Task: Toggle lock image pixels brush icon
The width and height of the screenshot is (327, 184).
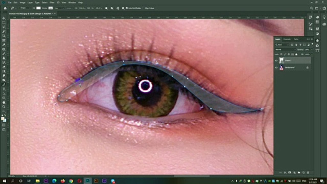Action: coord(285,54)
